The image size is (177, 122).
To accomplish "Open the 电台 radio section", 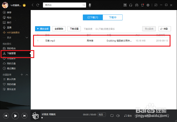I will click(7, 17).
